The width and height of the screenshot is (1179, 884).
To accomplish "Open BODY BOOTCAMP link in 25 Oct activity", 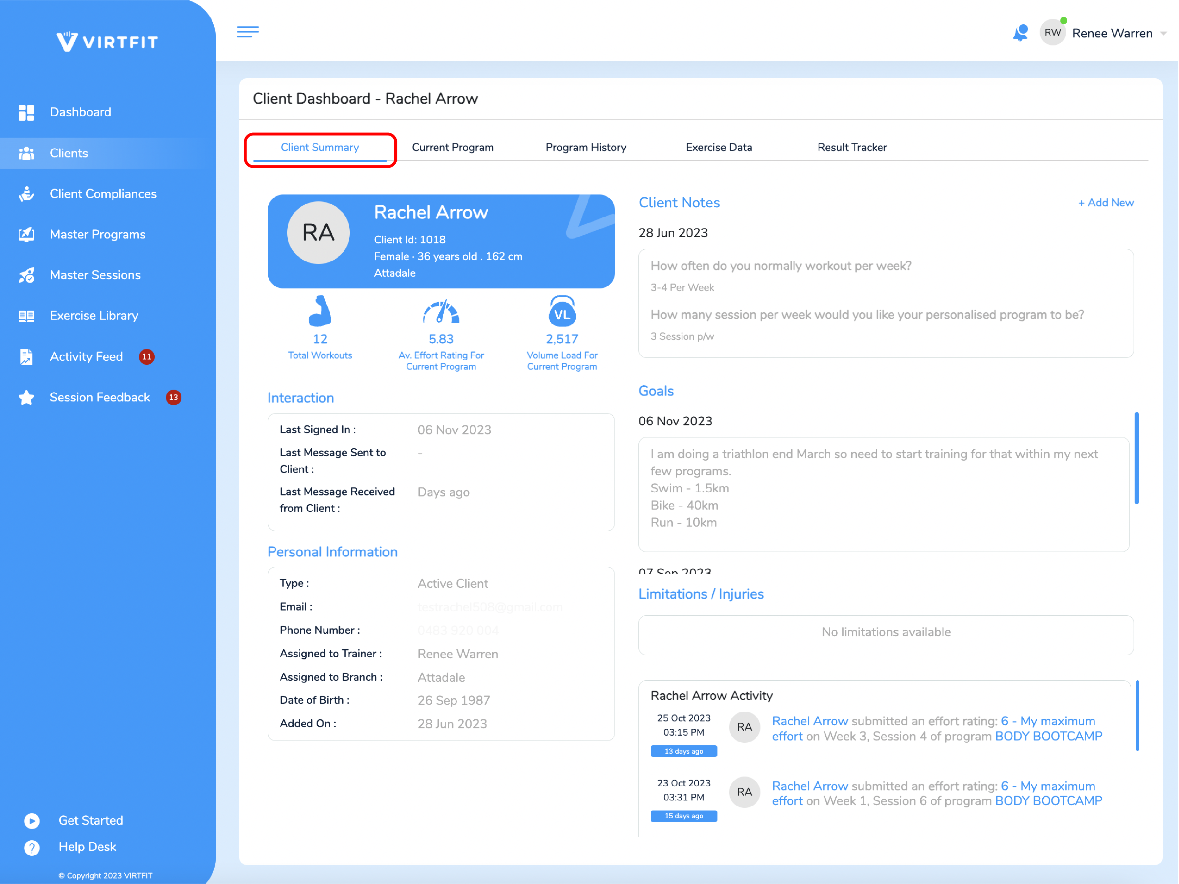I will point(1049,736).
